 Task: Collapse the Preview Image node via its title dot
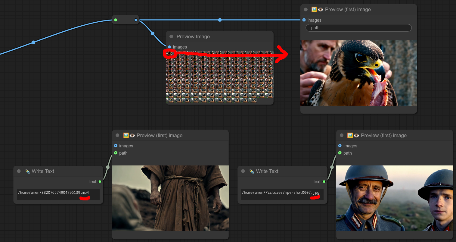171,36
